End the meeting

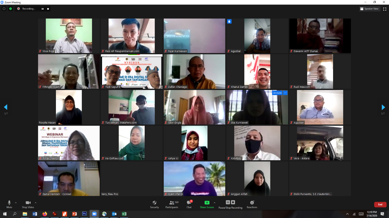(x=380, y=204)
